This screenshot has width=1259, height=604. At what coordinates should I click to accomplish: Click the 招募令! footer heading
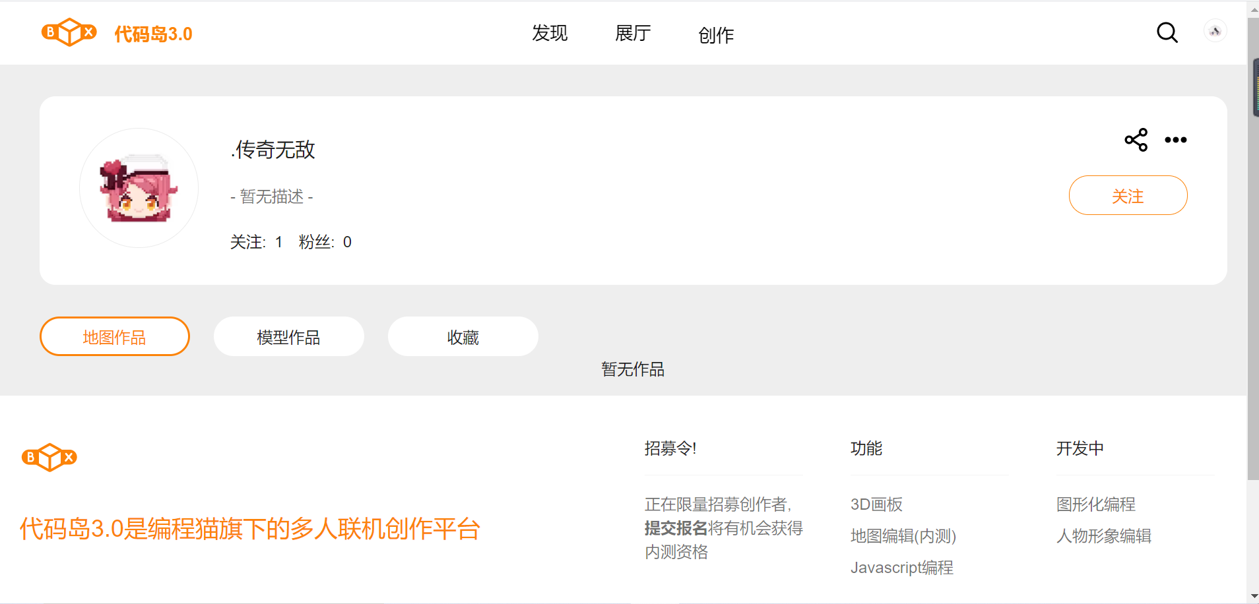(670, 448)
